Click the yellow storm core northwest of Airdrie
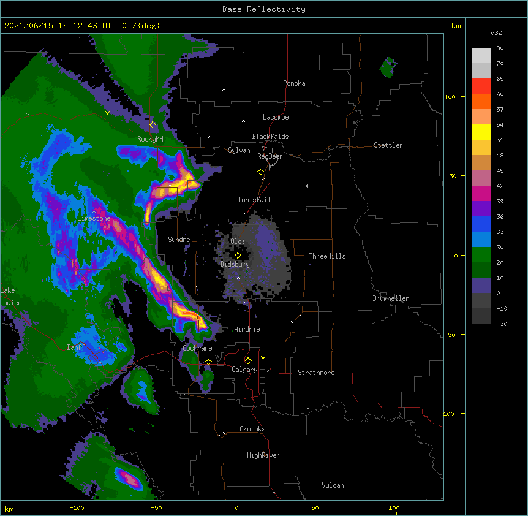 (190, 315)
